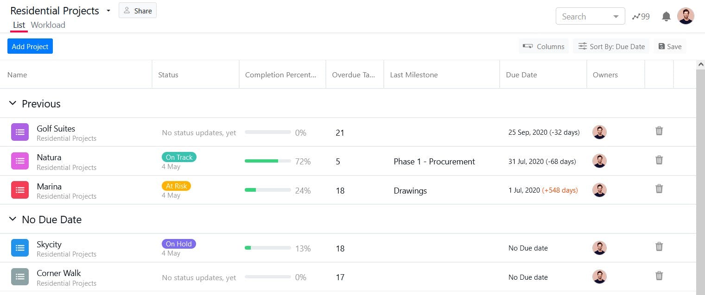Image resolution: width=705 pixels, height=295 pixels.
Task: Click the blue Skycity project icon
Action: tap(20, 248)
